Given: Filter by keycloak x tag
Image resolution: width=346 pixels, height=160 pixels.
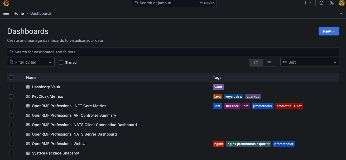Looking at the screenshot, I should click(234, 97).
